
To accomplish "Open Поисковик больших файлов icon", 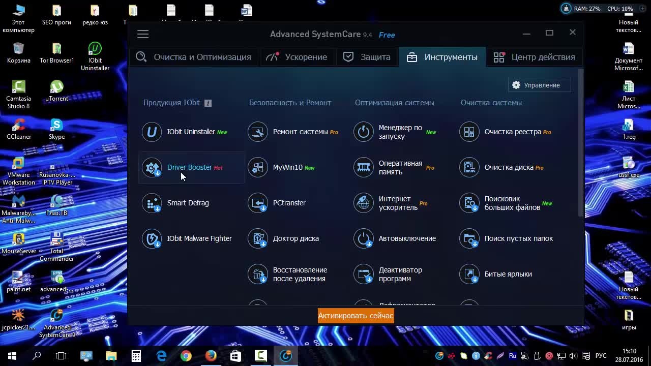I will coord(469,203).
